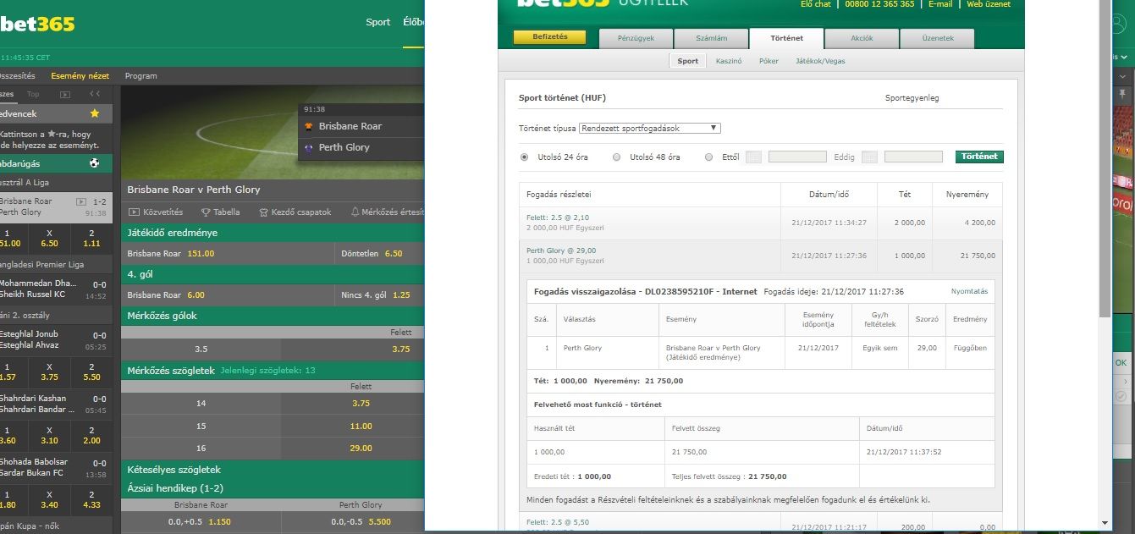
Task: Click the bet365 logo at top left
Action: click(37, 24)
